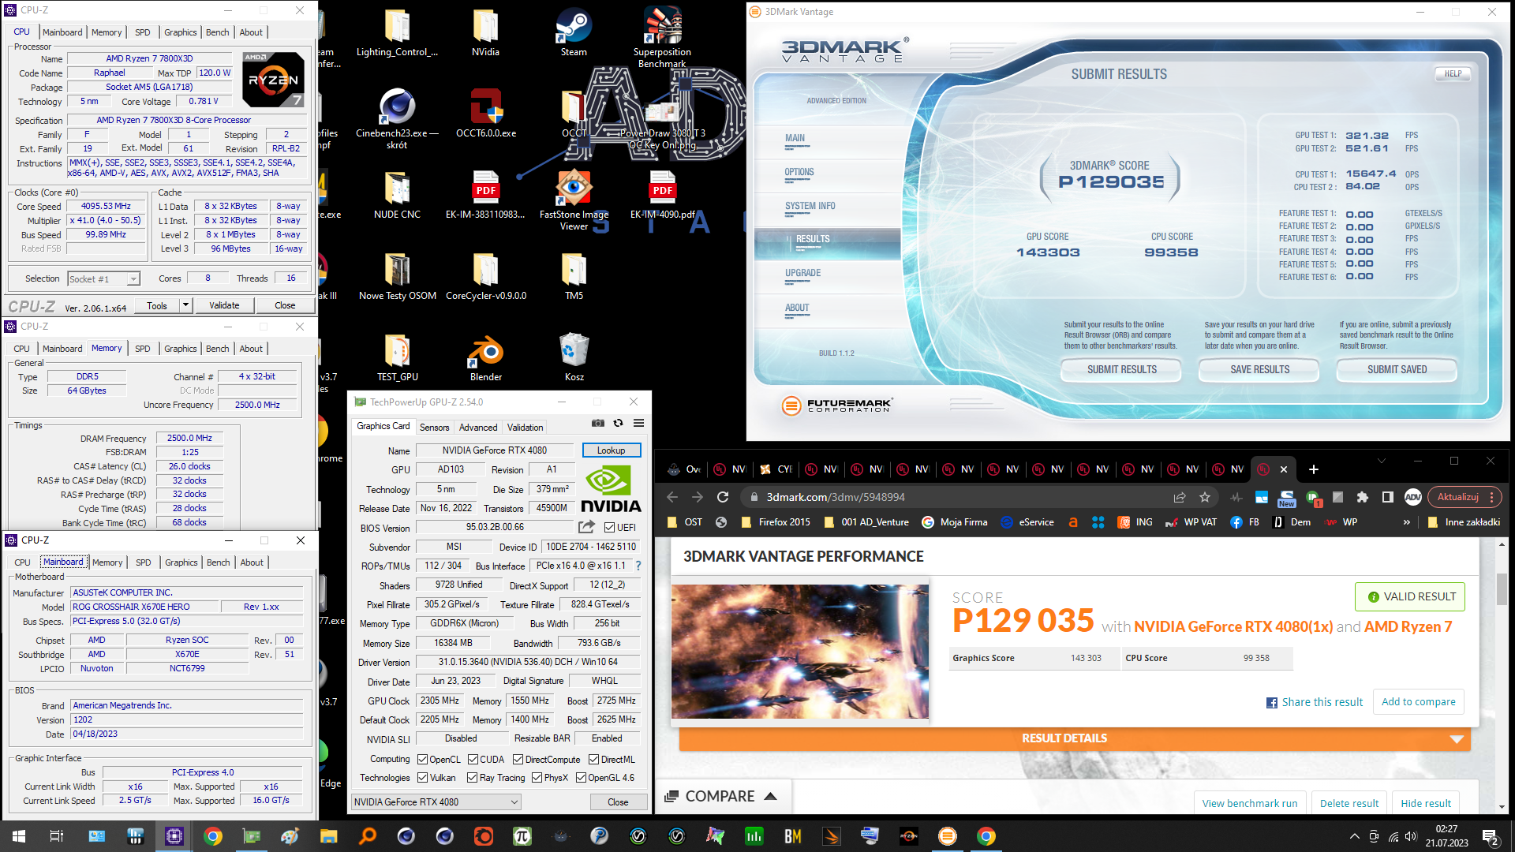Take GPU-Z screenshot with camera icon
The image size is (1515, 852).
[598, 424]
